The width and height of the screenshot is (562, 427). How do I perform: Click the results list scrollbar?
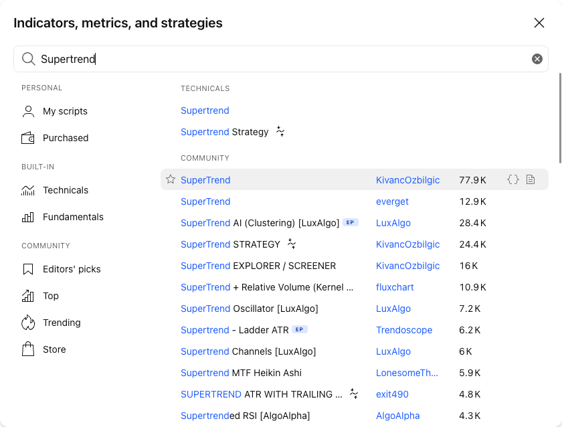[x=560, y=118]
